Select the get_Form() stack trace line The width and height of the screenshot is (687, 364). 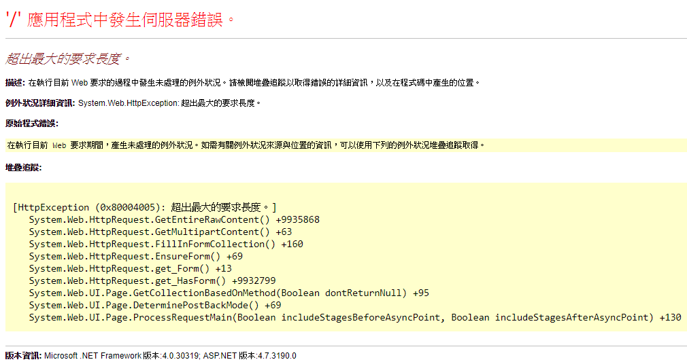coord(130,269)
